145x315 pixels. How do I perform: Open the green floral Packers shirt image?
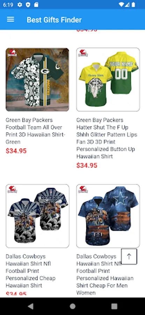pyautogui.click(x=37, y=79)
